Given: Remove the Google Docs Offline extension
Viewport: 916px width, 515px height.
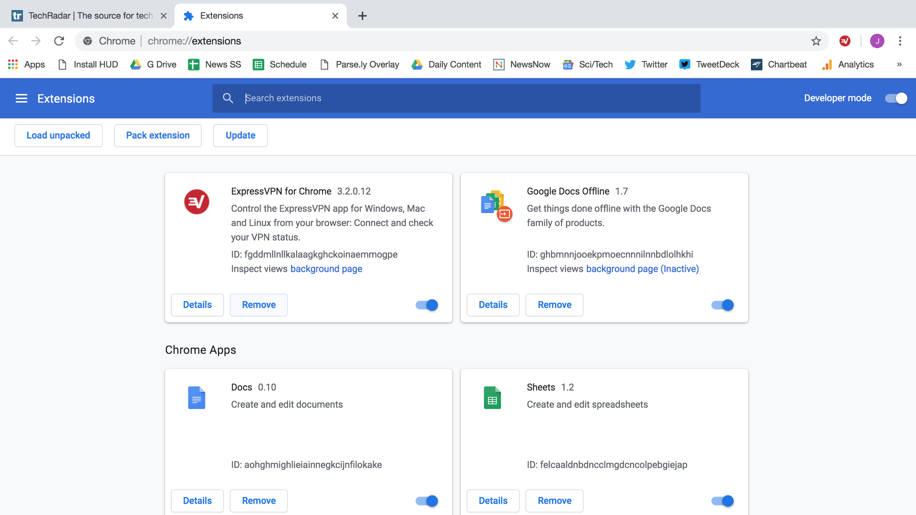Looking at the screenshot, I should tap(554, 305).
